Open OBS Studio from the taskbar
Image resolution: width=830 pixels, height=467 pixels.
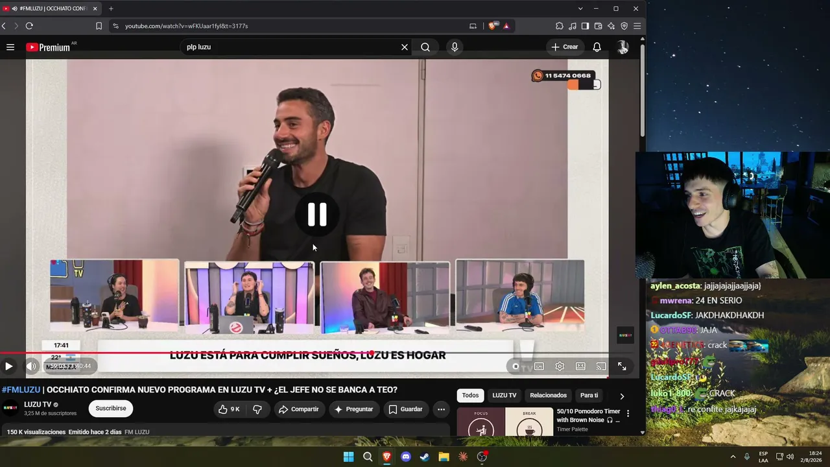(482, 457)
